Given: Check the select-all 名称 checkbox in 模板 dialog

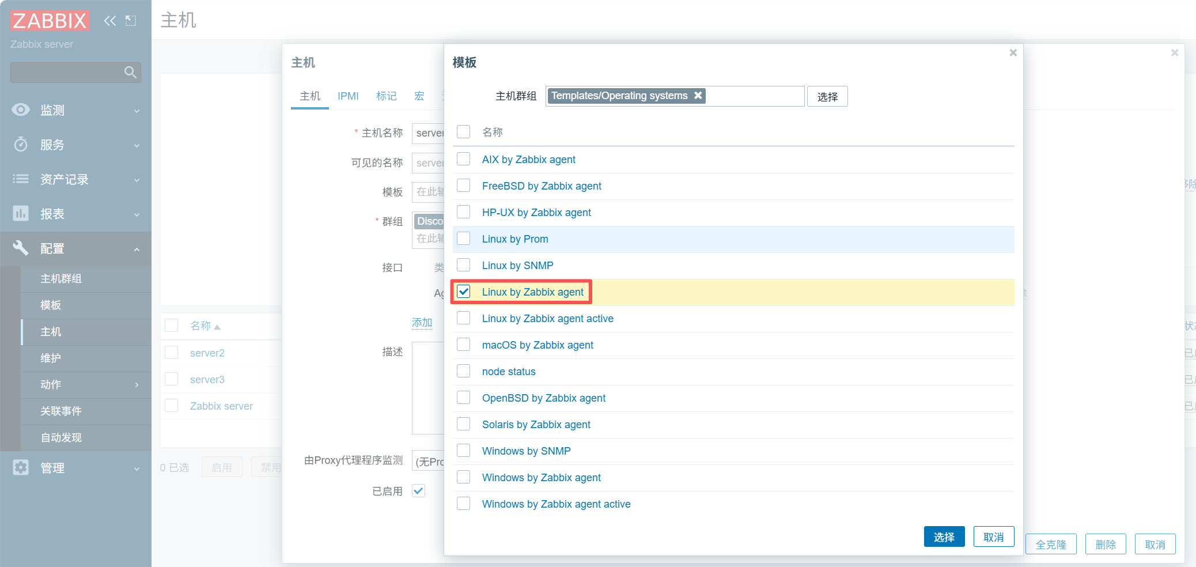Looking at the screenshot, I should [464, 132].
